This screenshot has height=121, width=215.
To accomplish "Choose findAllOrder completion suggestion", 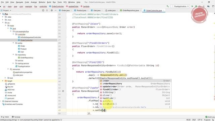I will tap(135, 89).
